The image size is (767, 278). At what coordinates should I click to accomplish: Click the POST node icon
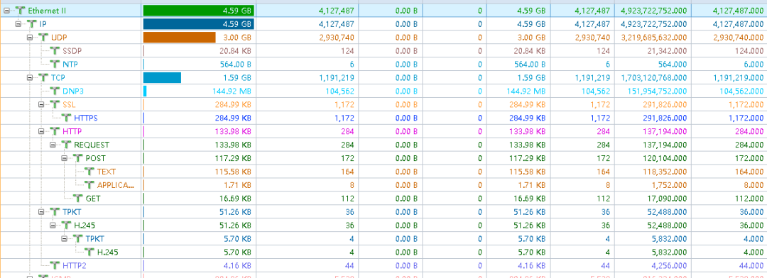point(78,158)
